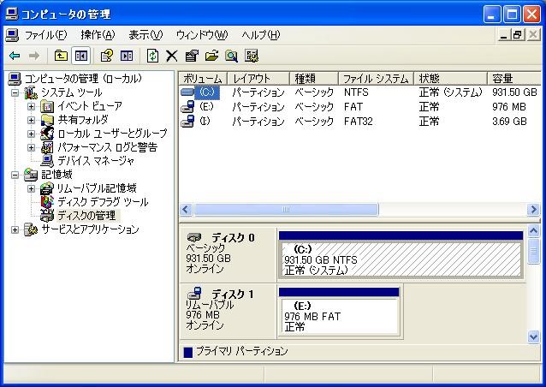Select サービスとアプリケーション in the tree
Image resolution: width=546 pixels, height=387 pixels.
pos(90,229)
